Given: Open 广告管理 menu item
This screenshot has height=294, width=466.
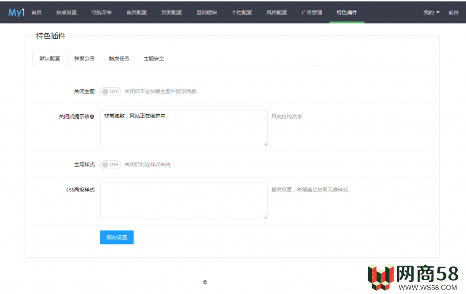Looking at the screenshot, I should point(312,12).
